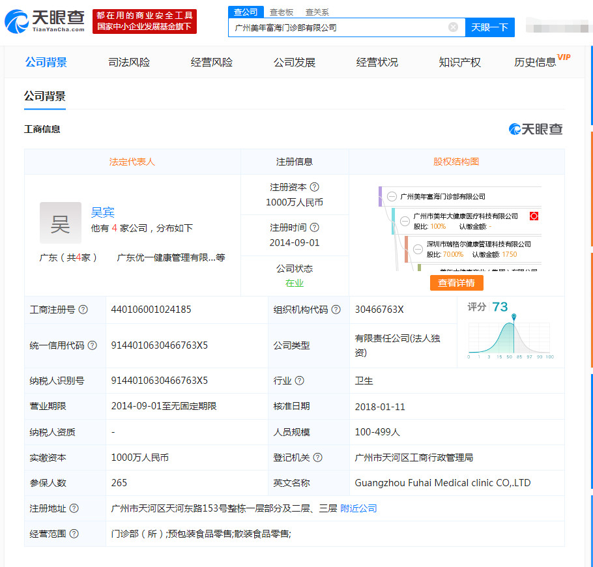This screenshot has height=567, width=593.
Task: Click organization code 30466763X
Action: click(x=379, y=310)
